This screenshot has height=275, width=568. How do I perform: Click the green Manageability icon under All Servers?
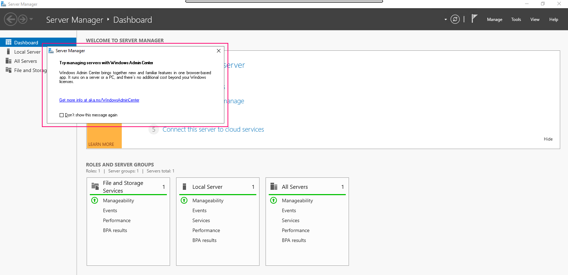tap(274, 200)
